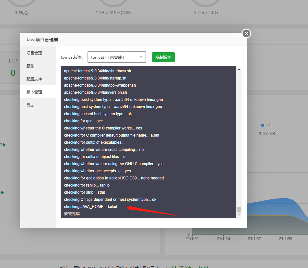Click the 21:1:51 chart time label
The image size is (308, 268).
192,239
